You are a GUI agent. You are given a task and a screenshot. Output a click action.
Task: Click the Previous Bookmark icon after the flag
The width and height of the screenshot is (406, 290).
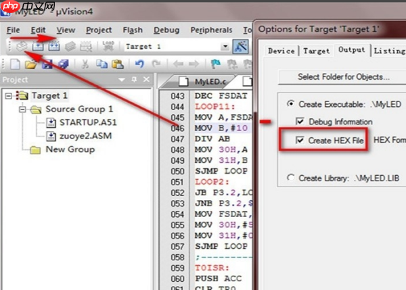pyautogui.click(x=232, y=64)
